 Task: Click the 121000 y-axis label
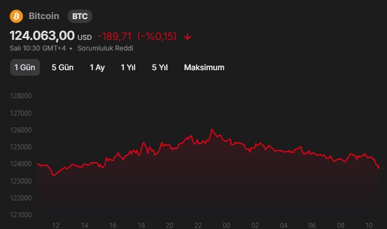21,215
